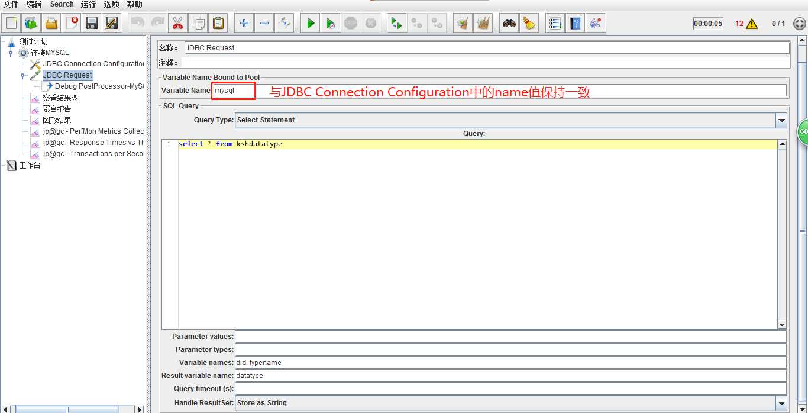The width and height of the screenshot is (808, 413).
Task: Click the yellow warning triangle log icon
Action: tap(752, 24)
